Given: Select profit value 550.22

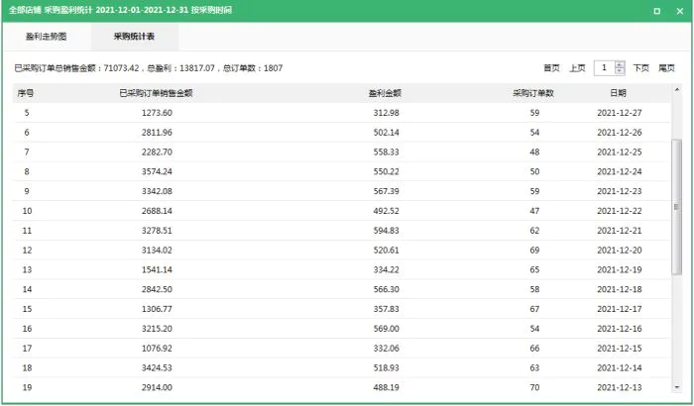Looking at the screenshot, I should [x=386, y=171].
